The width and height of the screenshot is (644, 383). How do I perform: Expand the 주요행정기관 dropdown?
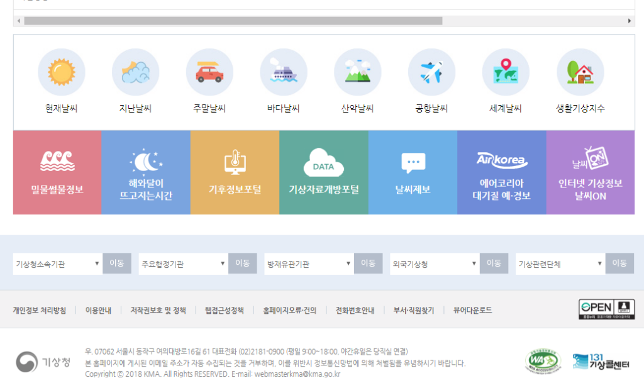tap(183, 264)
